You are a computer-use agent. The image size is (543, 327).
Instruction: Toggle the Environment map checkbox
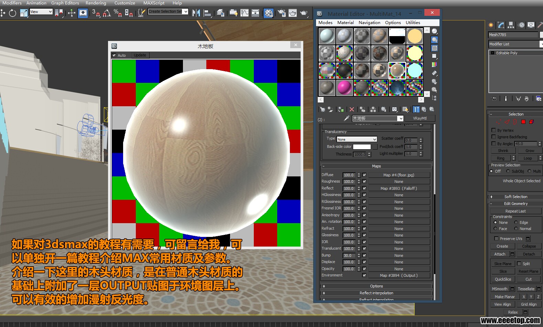pos(364,275)
